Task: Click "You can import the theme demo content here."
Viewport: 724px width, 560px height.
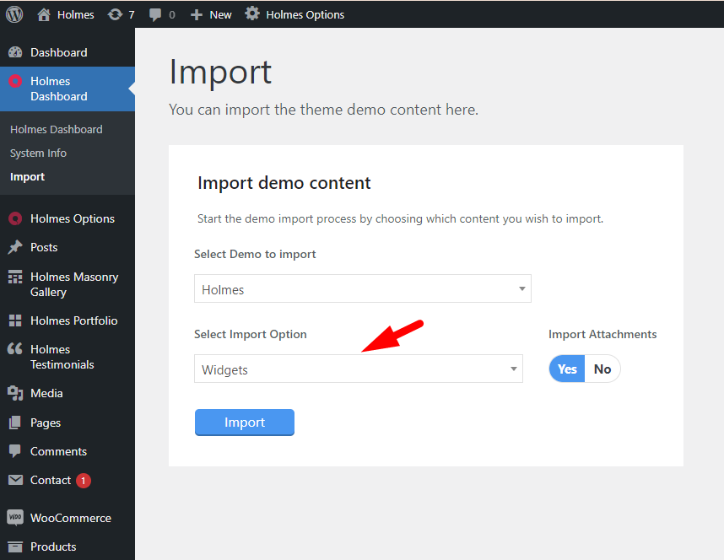Action: [x=324, y=110]
